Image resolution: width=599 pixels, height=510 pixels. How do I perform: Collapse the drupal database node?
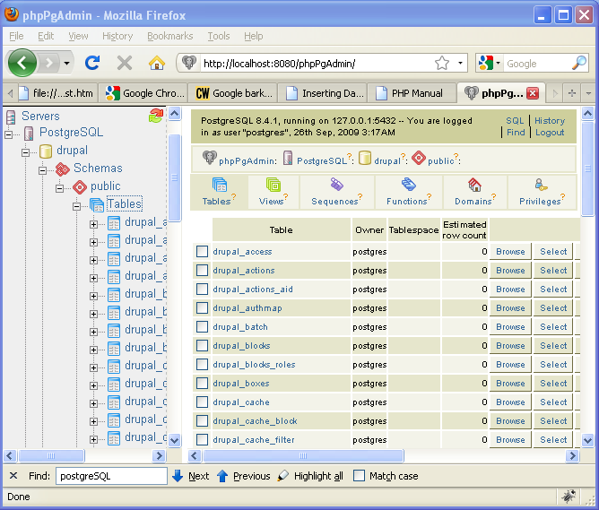pos(26,152)
